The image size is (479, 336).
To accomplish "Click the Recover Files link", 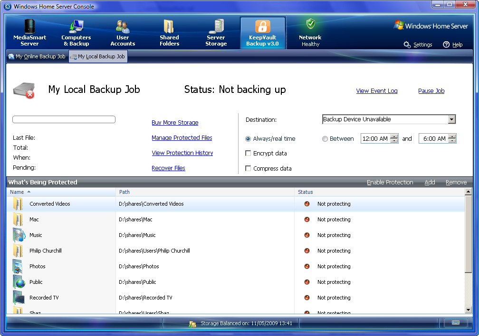I will click(168, 168).
